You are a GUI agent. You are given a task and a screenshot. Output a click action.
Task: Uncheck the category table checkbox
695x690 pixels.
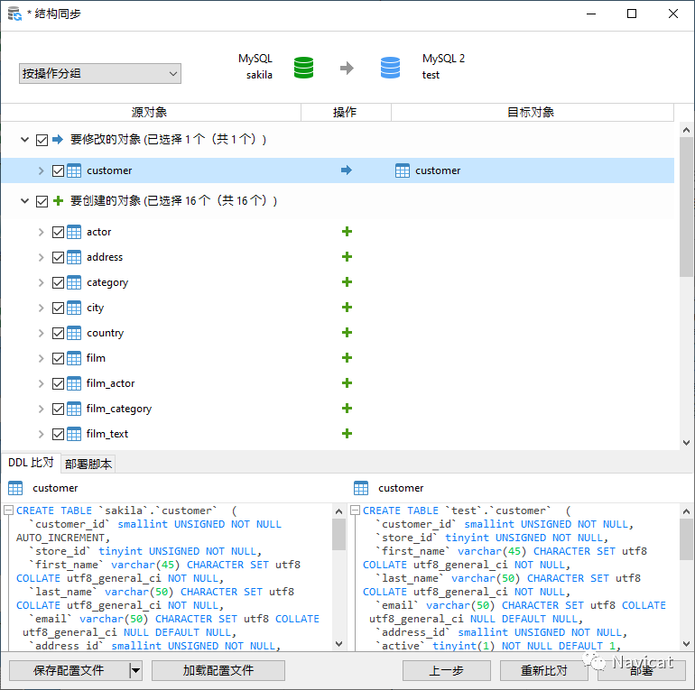coord(58,282)
